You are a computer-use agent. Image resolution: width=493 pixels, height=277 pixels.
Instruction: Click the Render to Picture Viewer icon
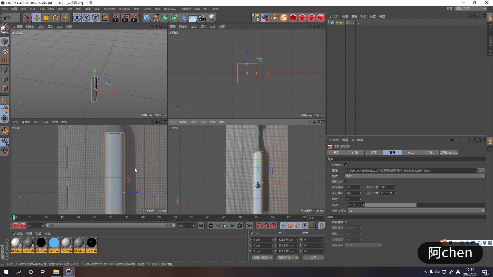[125, 18]
